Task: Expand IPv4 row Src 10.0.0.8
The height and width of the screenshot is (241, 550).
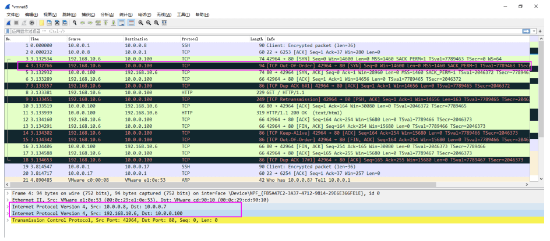Action: [x=8, y=207]
